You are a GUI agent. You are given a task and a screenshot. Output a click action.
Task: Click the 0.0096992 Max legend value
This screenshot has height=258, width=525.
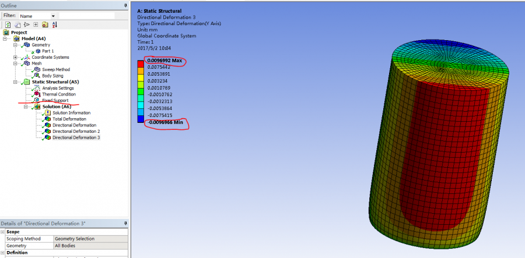tap(164, 61)
